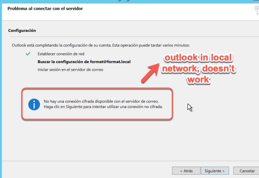Click the blue information icon
Image resolution: width=259 pixels, height=178 pixels.
pyautogui.click(x=34, y=104)
